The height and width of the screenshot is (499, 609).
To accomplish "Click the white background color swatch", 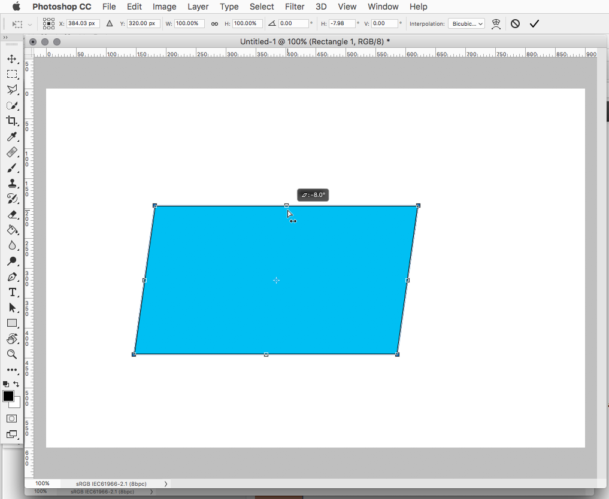I will (x=17, y=404).
